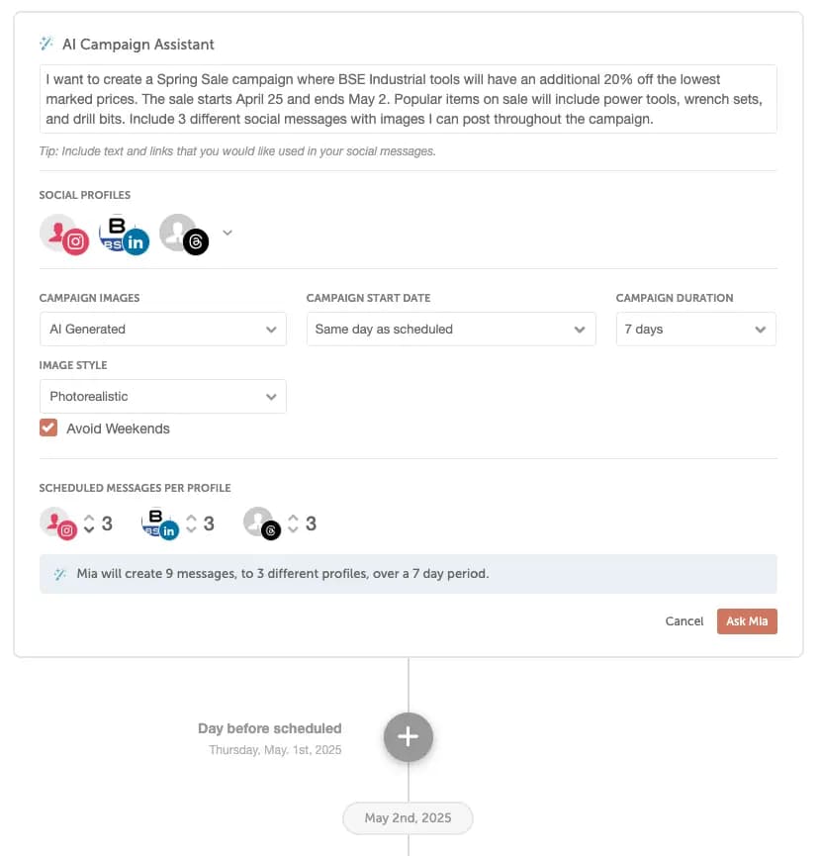821x856 pixels.
Task: Click the May 2nd, 2025 timeline marker
Action: [408, 818]
